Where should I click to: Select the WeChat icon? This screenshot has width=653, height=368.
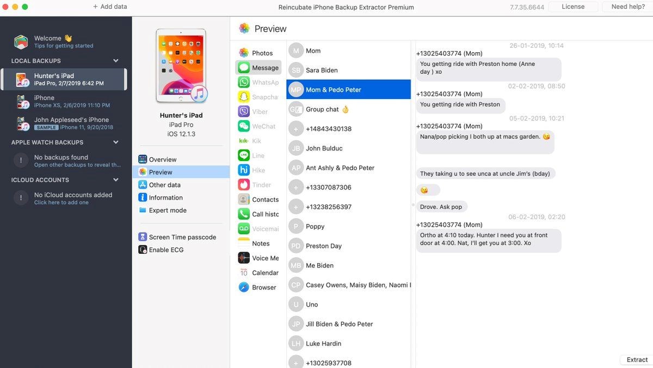[x=244, y=126]
